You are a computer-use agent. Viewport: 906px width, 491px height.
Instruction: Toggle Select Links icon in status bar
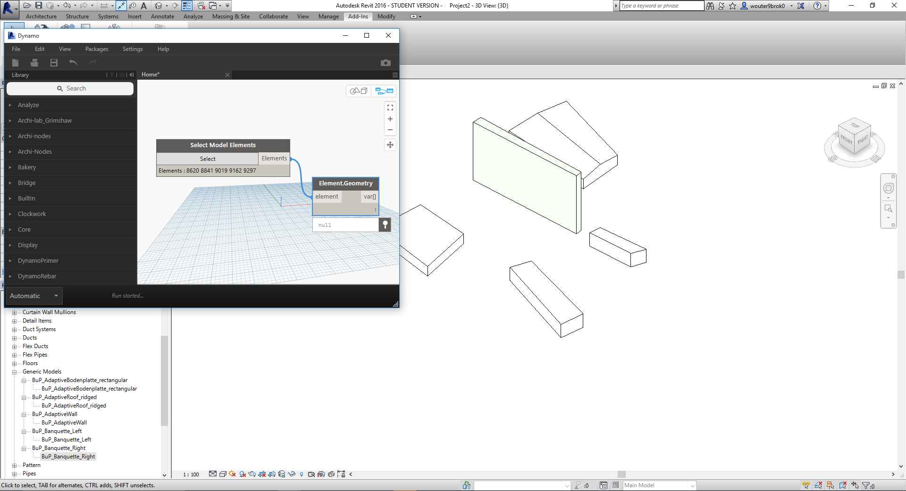click(x=805, y=485)
